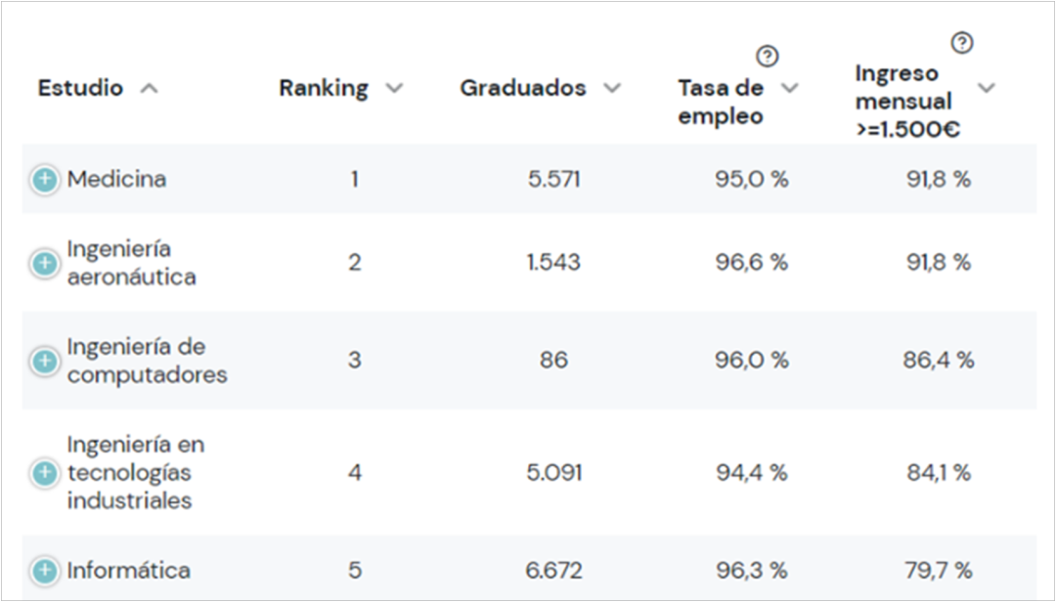The image size is (1056, 602).
Task: Click plus icon beside Ingeniería de computadores
Action: (x=44, y=361)
